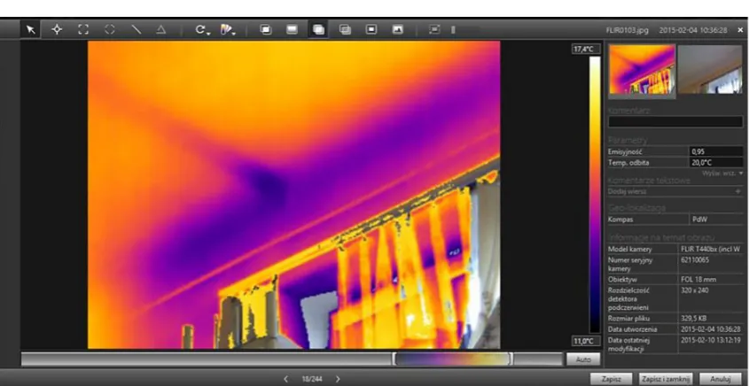Click the modification date 2015-02-10 13:12:19
749x386 pixels.
click(711, 340)
